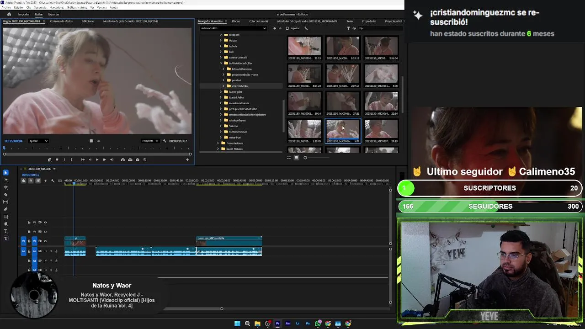Select the Rectangle tool

5,217
